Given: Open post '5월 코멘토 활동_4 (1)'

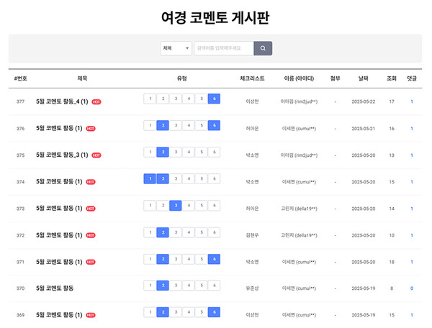Looking at the screenshot, I should (x=62, y=101).
